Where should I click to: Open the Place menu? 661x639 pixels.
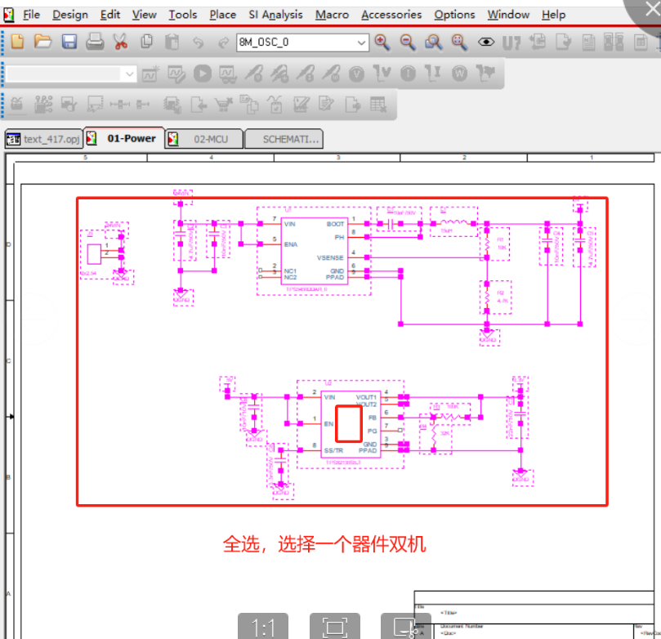tap(222, 15)
